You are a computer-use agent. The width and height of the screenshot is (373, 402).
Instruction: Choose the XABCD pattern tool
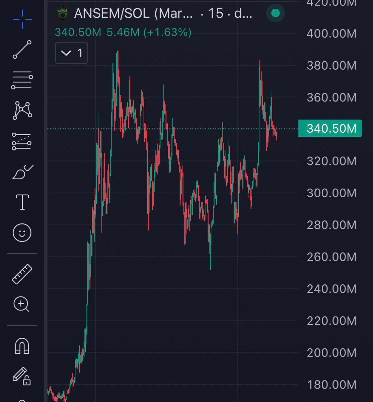[x=22, y=111]
